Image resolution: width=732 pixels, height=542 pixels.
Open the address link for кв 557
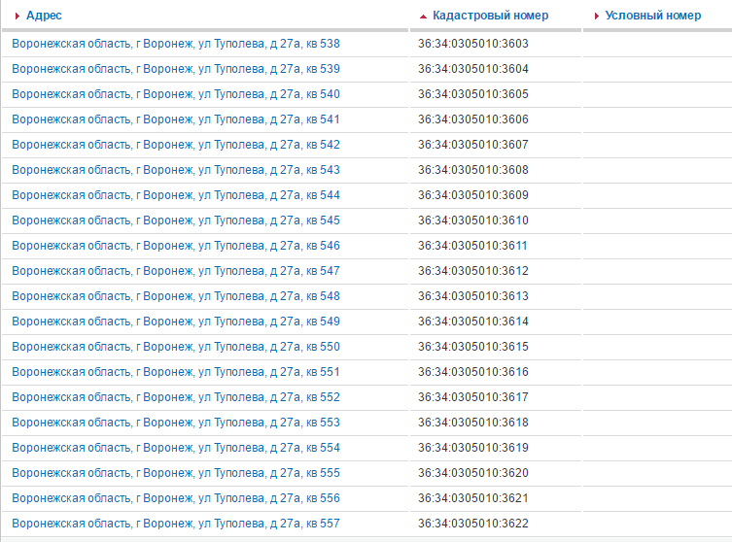[176, 524]
